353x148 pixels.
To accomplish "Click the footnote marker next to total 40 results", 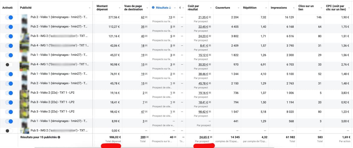I will point(175,137).
